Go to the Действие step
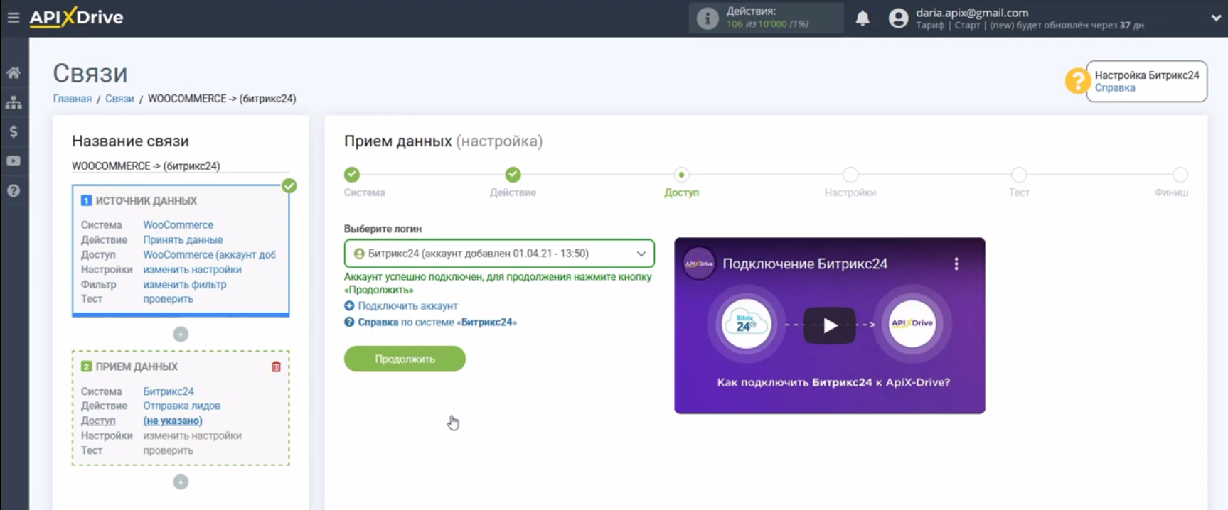 (x=513, y=175)
